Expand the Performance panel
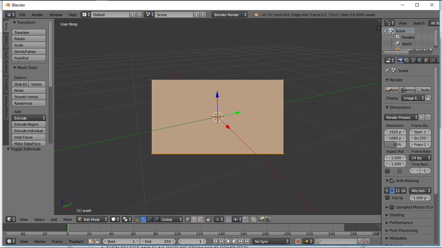The width and height of the screenshot is (442, 248). coord(401,223)
